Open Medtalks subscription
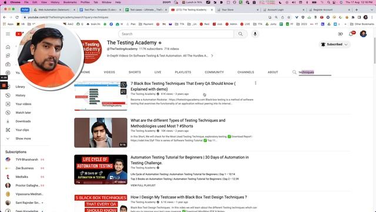 pyautogui.click(x=22, y=177)
